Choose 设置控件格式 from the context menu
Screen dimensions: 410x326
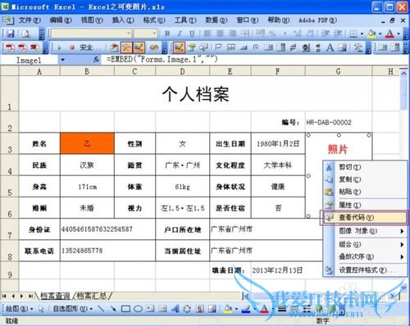coord(364,270)
